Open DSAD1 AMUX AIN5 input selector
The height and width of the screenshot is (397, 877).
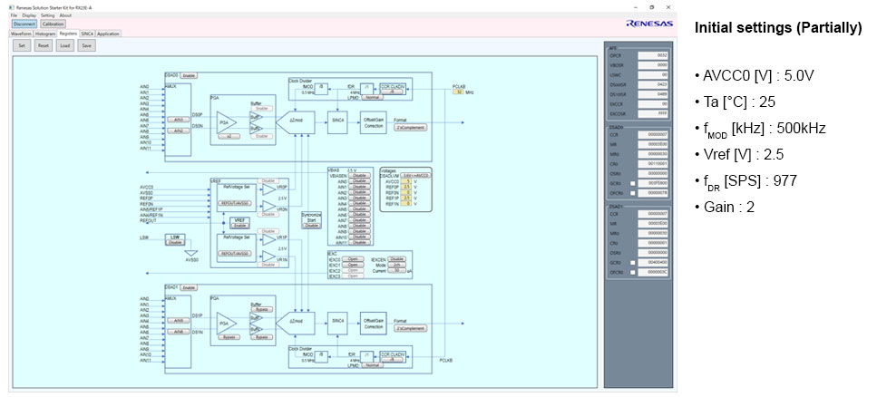click(179, 320)
